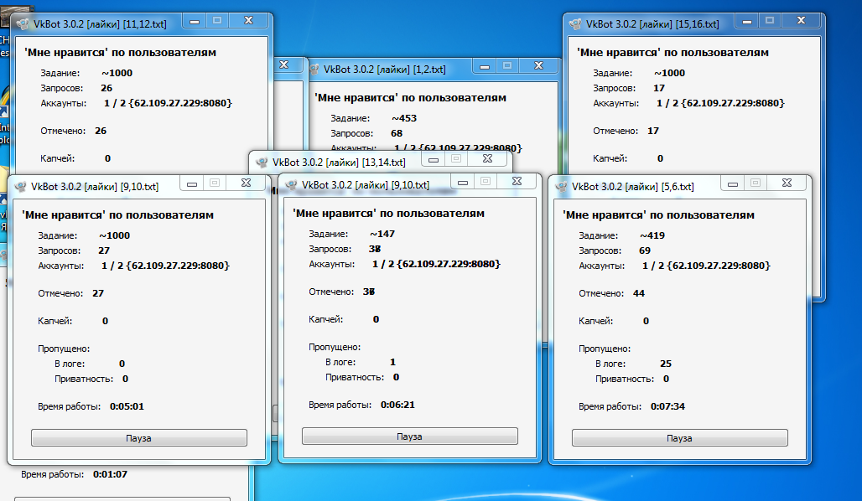The width and height of the screenshot is (862, 501).
Task: Click accounts value in 11,12.txt window
Action: point(169,103)
